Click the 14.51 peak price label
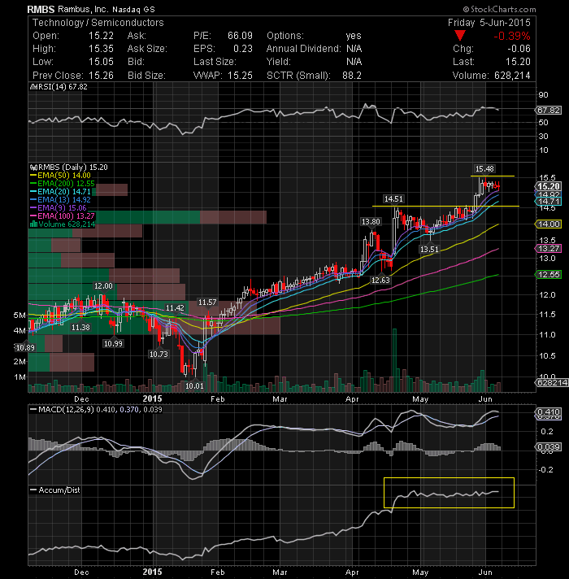Viewport: 569px width, 579px height. point(393,199)
